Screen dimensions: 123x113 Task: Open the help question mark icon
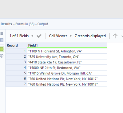[x=2, y=56]
